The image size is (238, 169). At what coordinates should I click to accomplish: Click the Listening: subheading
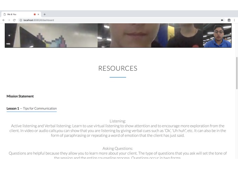point(118,121)
